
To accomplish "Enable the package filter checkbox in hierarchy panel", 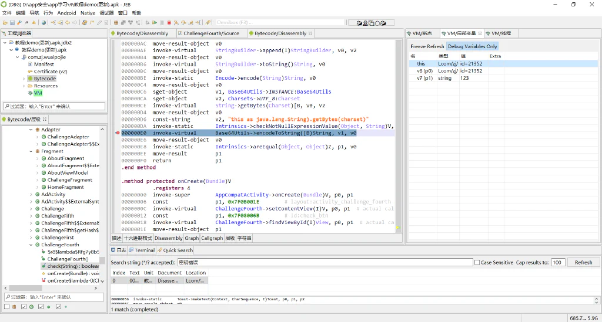I will click(x=6, y=307).
